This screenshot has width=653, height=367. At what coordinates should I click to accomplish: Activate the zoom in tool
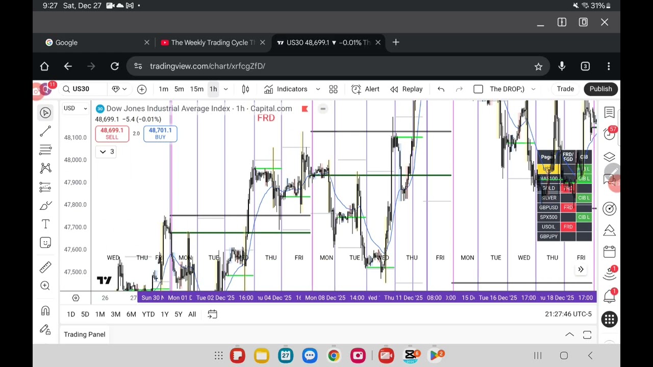tap(45, 285)
